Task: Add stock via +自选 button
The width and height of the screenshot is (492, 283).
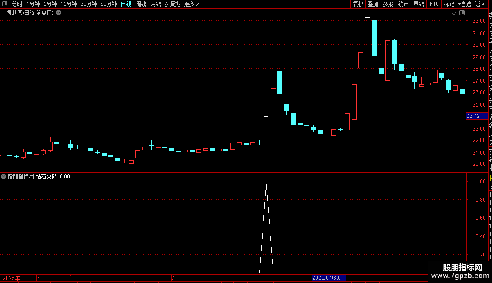Action: [465, 4]
